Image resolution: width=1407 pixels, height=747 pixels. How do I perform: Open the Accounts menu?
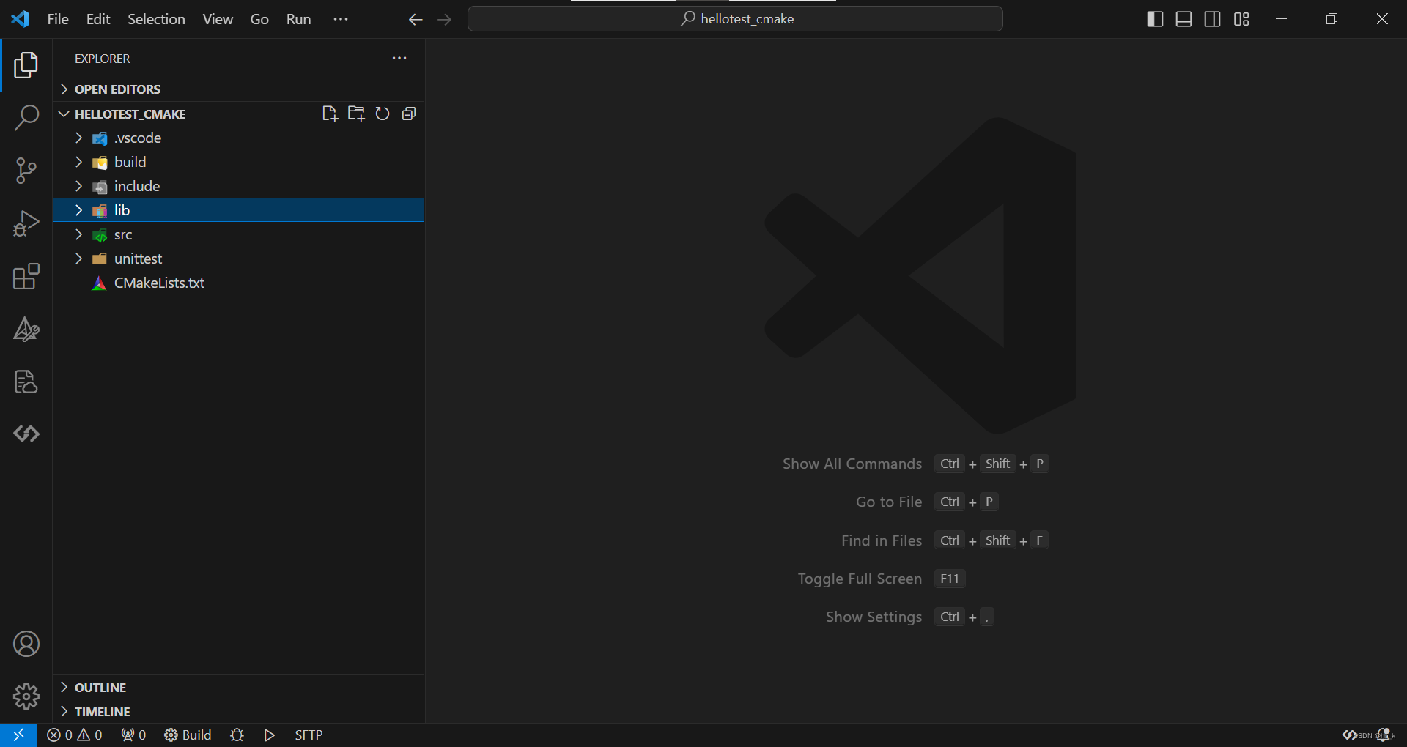pyautogui.click(x=26, y=644)
